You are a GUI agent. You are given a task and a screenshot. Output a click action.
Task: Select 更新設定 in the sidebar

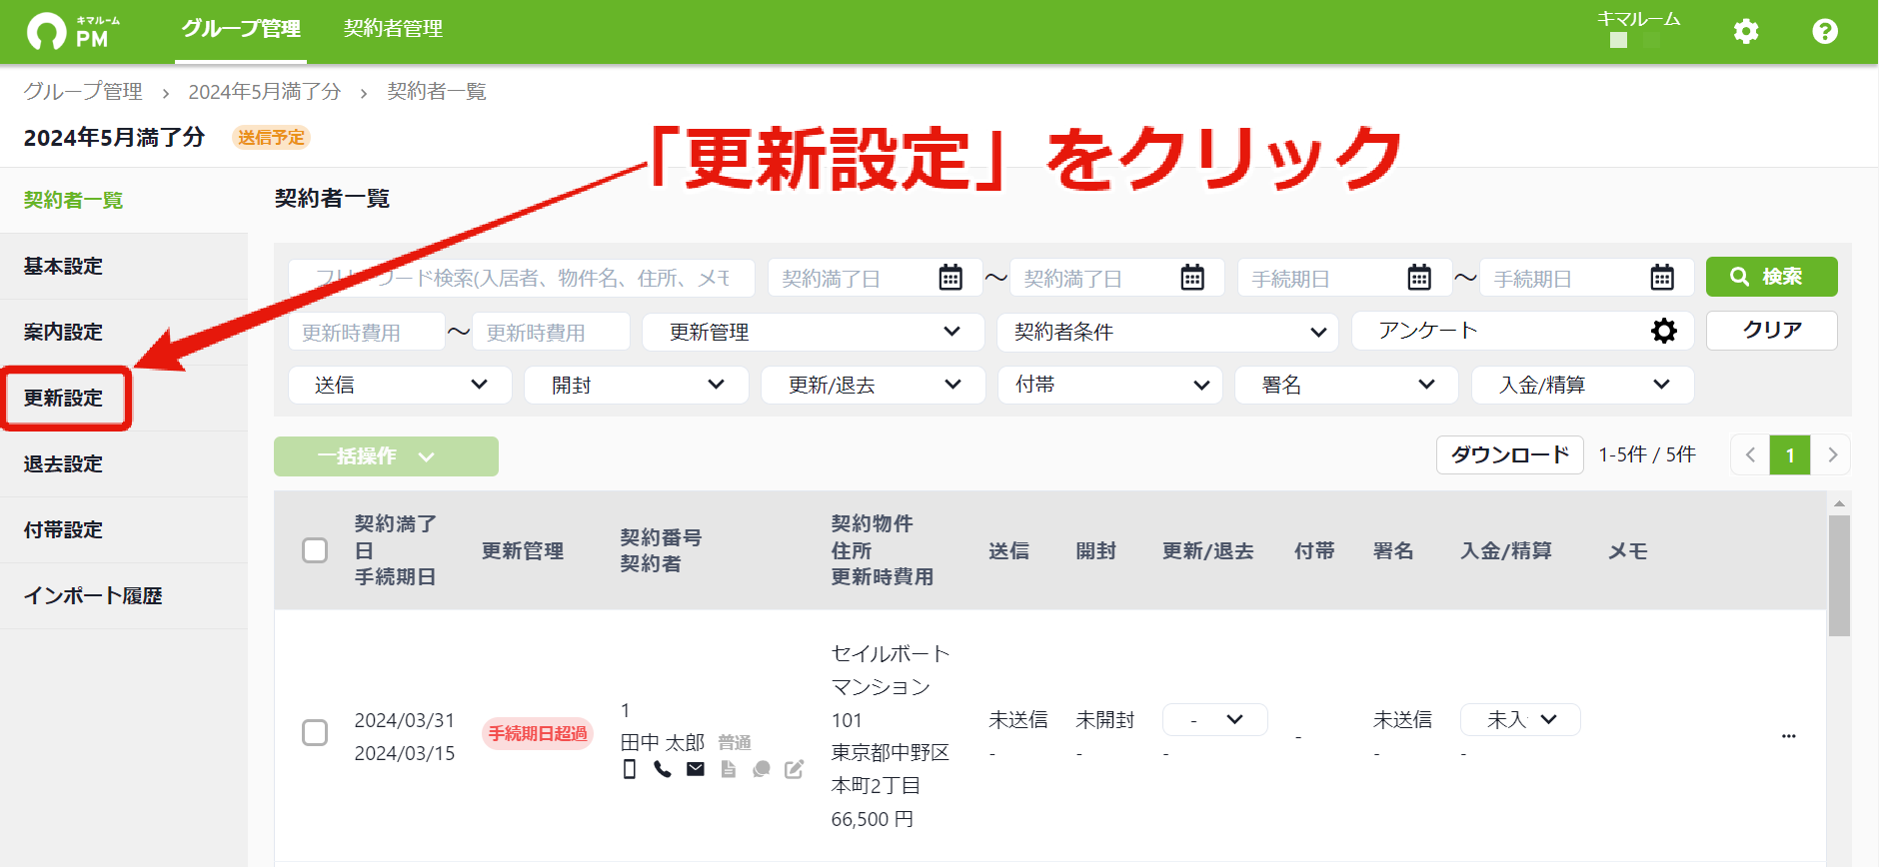(x=64, y=398)
